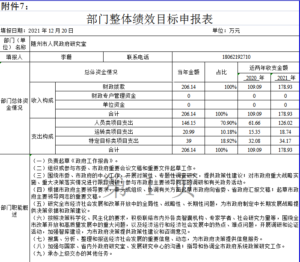This screenshot has height=262, width=300.
Task: Click the value 34.17
Action: [x=285, y=141]
